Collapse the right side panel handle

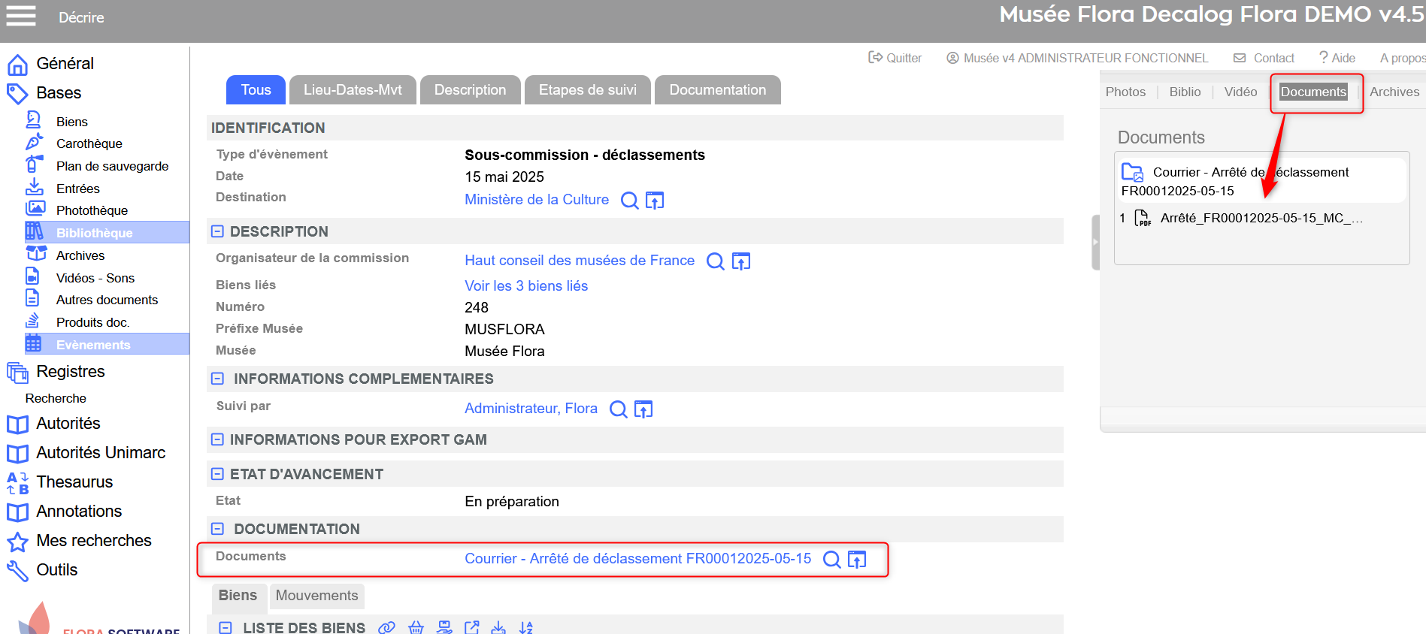tap(1095, 242)
